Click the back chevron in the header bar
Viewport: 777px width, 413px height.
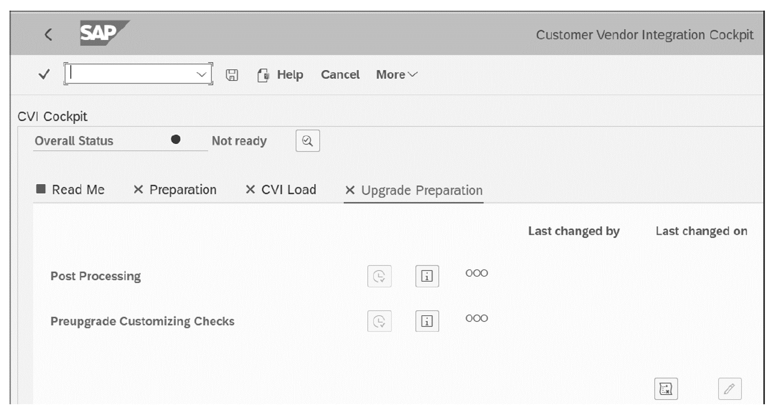click(48, 34)
